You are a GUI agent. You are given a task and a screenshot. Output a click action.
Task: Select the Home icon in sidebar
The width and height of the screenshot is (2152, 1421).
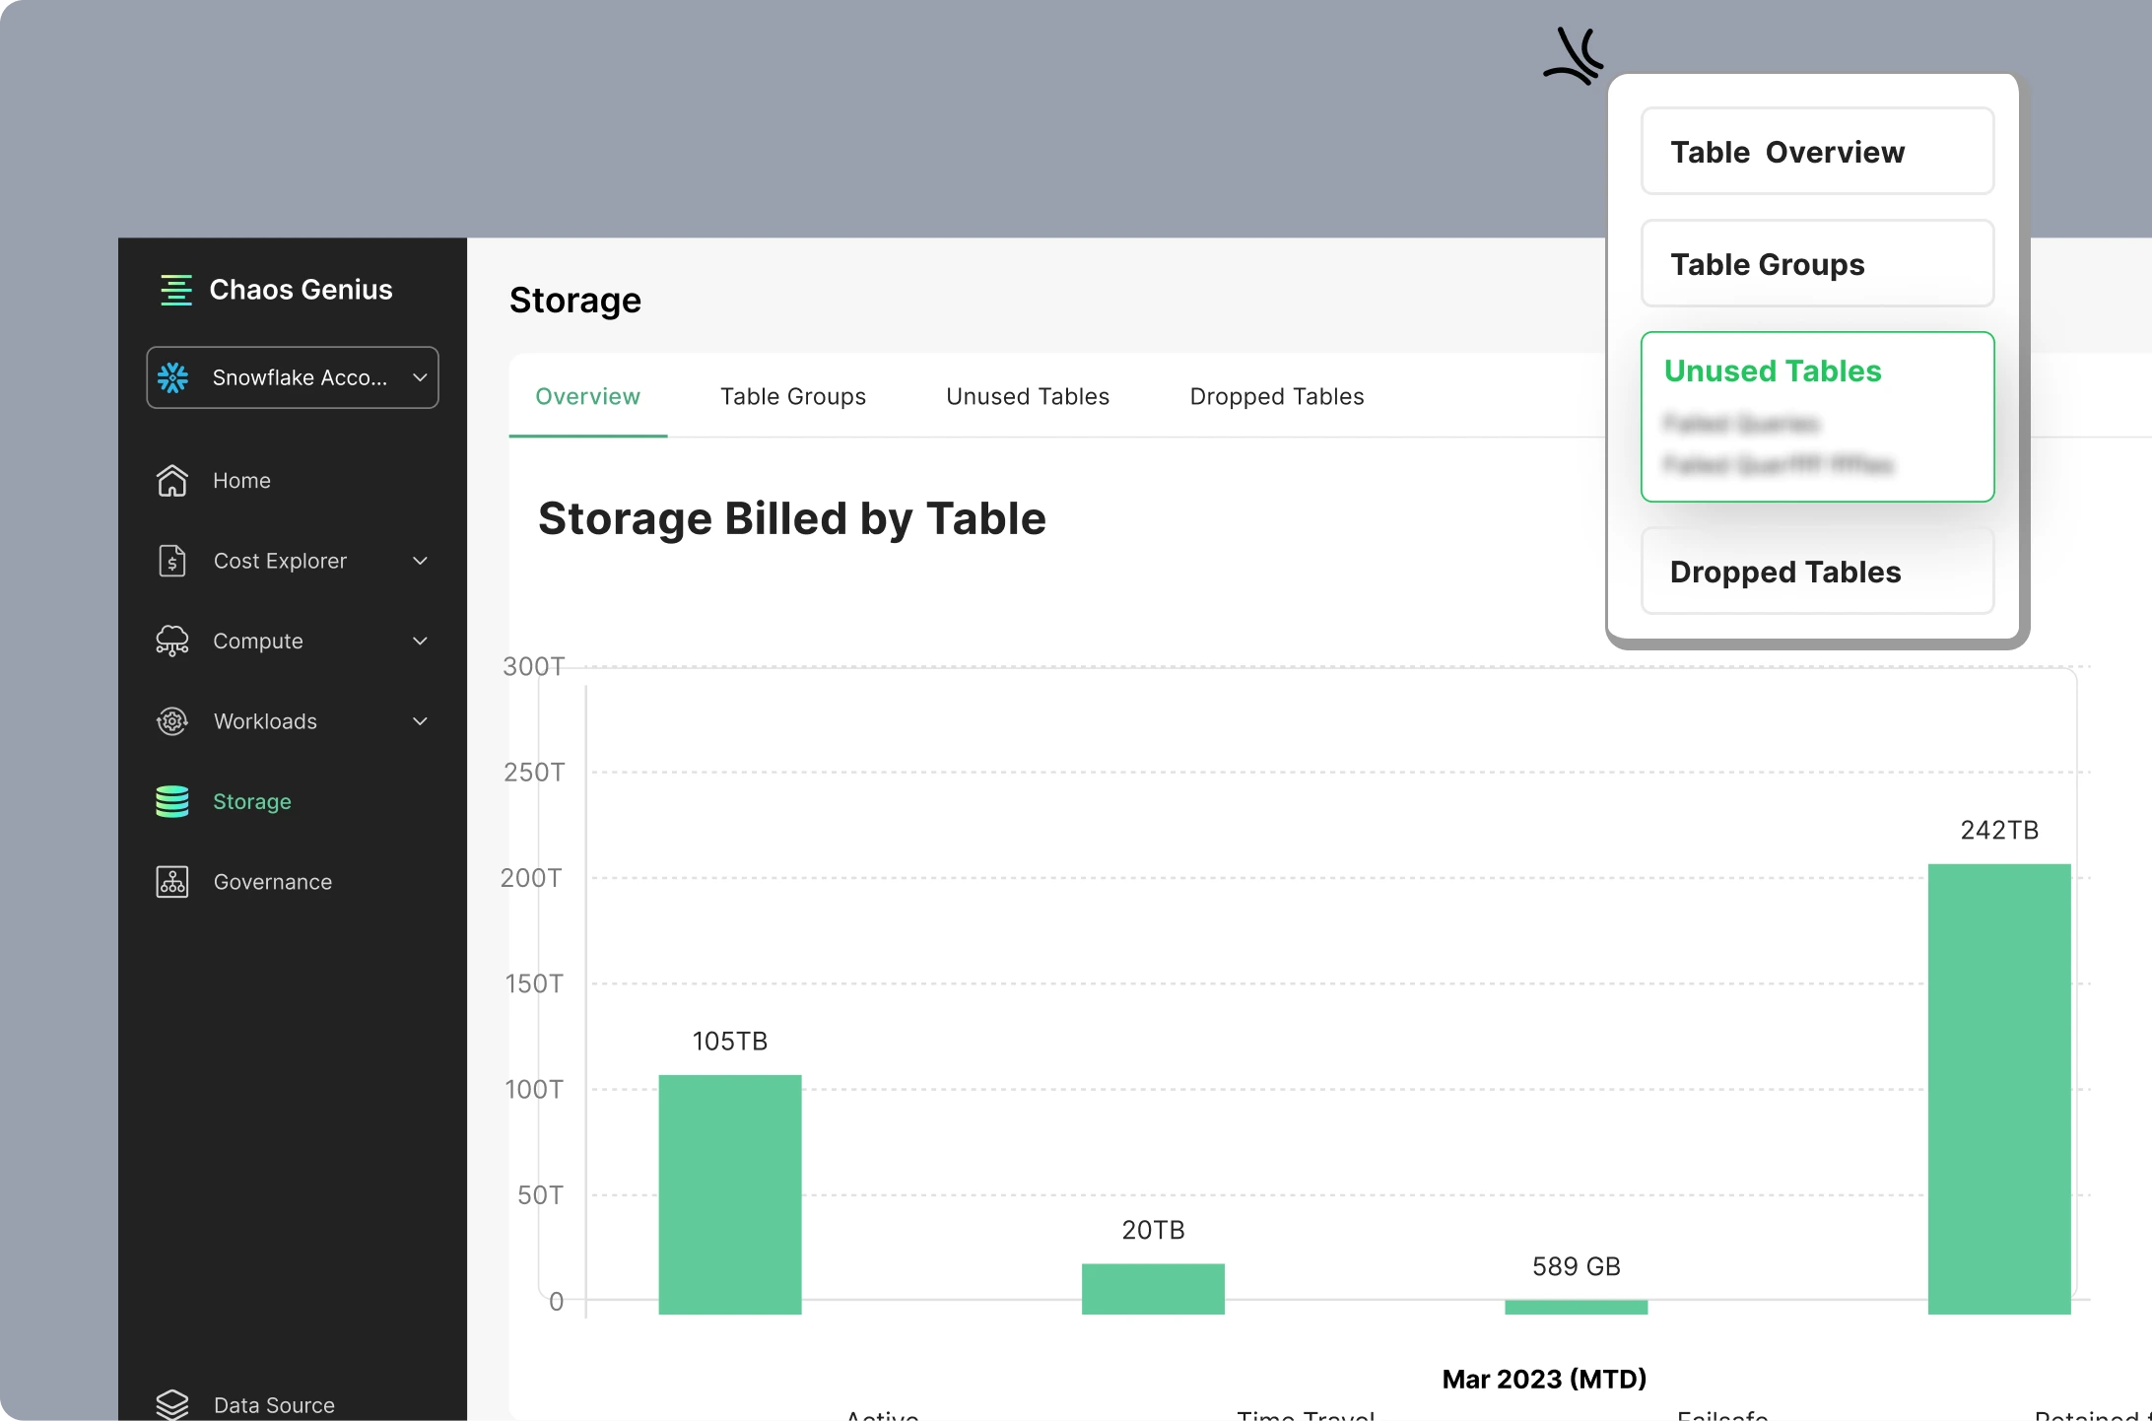coord(171,480)
